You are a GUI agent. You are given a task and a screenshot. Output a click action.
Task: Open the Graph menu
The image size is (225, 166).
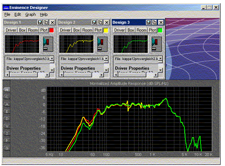point(31,14)
